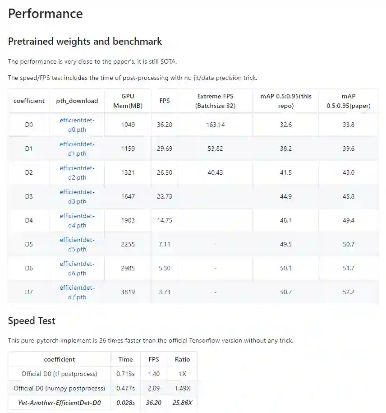Click the efficientdet-d4.pth link

click(x=77, y=220)
